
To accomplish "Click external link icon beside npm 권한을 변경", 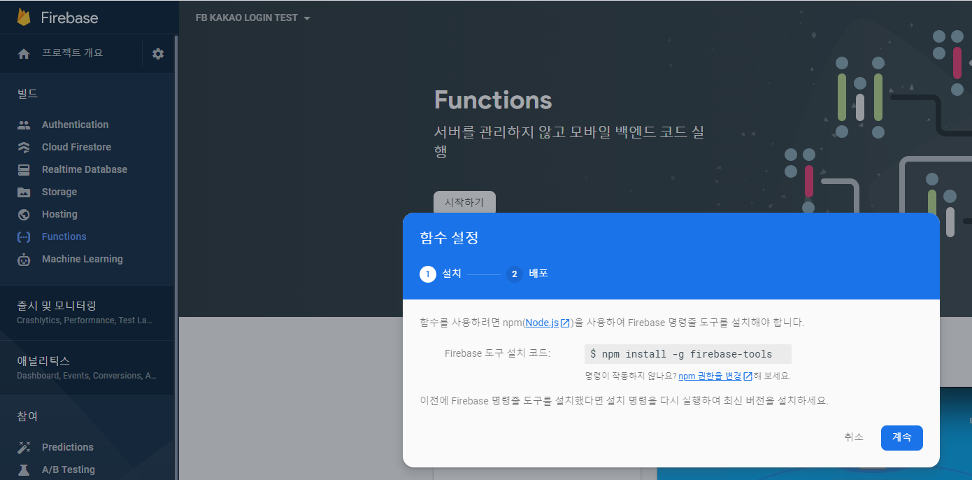I will click(748, 376).
